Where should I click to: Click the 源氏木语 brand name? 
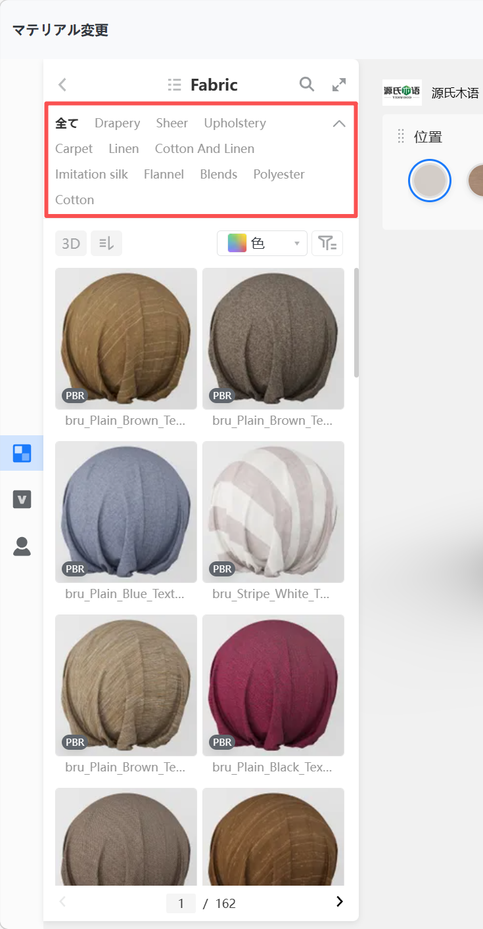pos(455,93)
